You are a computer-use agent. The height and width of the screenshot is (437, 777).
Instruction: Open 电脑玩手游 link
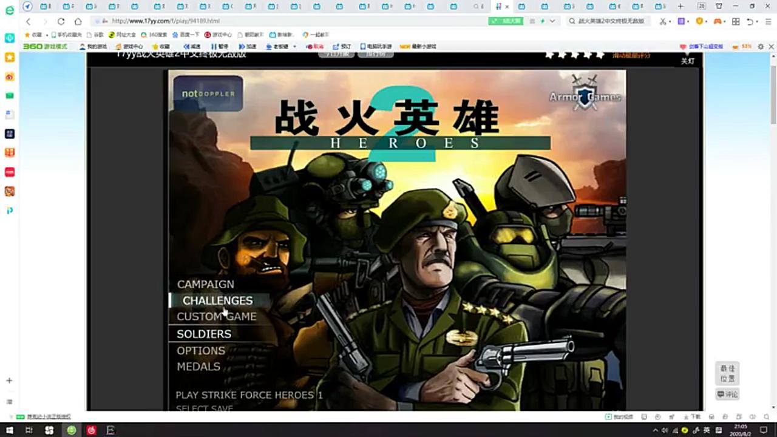[x=376, y=46]
